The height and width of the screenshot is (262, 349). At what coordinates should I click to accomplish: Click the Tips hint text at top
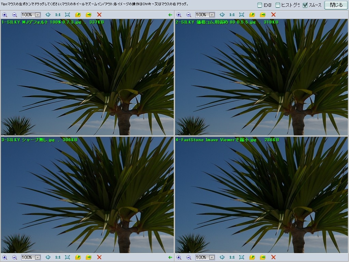coord(94,4)
